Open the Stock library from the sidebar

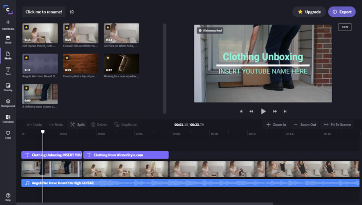click(x=8, y=40)
